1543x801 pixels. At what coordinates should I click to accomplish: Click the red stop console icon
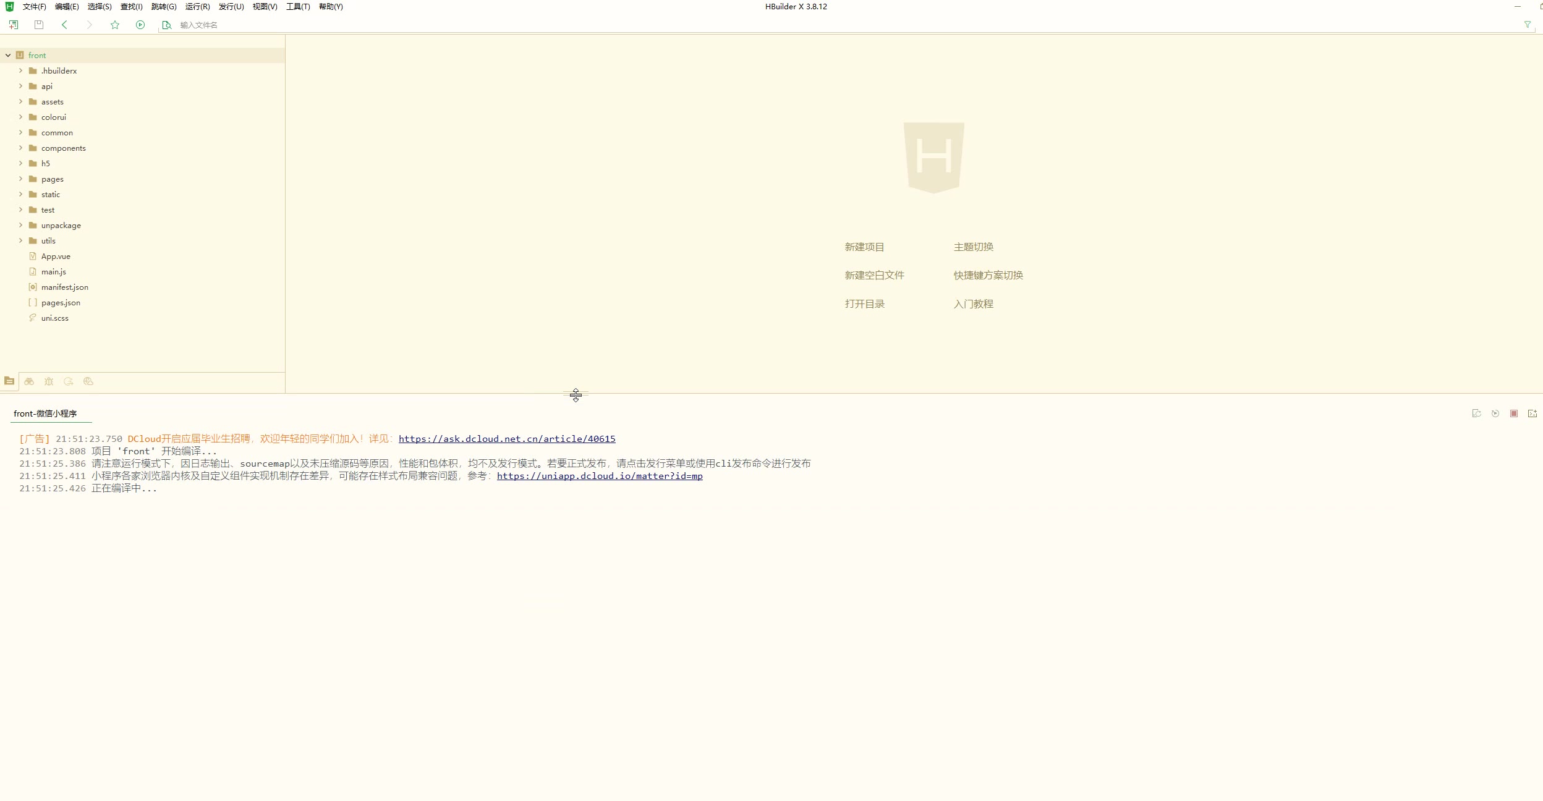tap(1514, 413)
